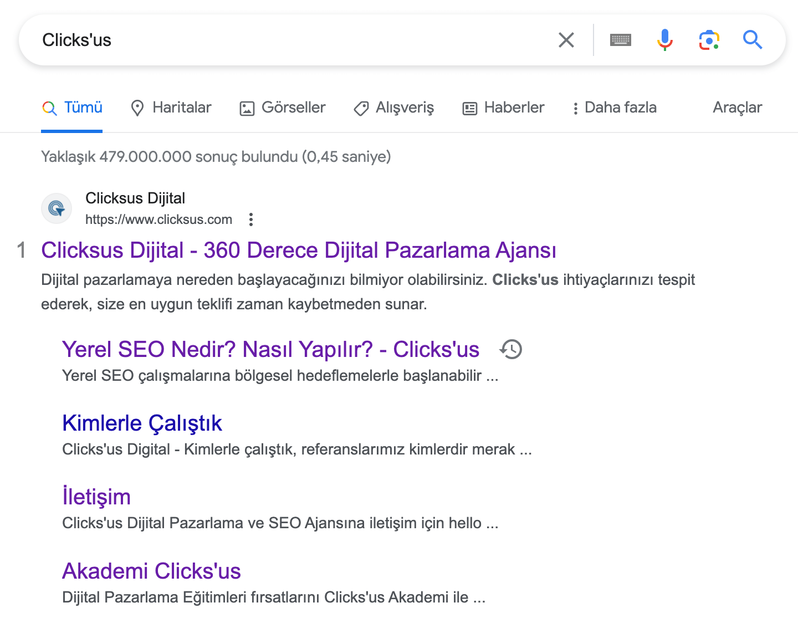Select the Tümü results tab
798x623 pixels.
(72, 108)
